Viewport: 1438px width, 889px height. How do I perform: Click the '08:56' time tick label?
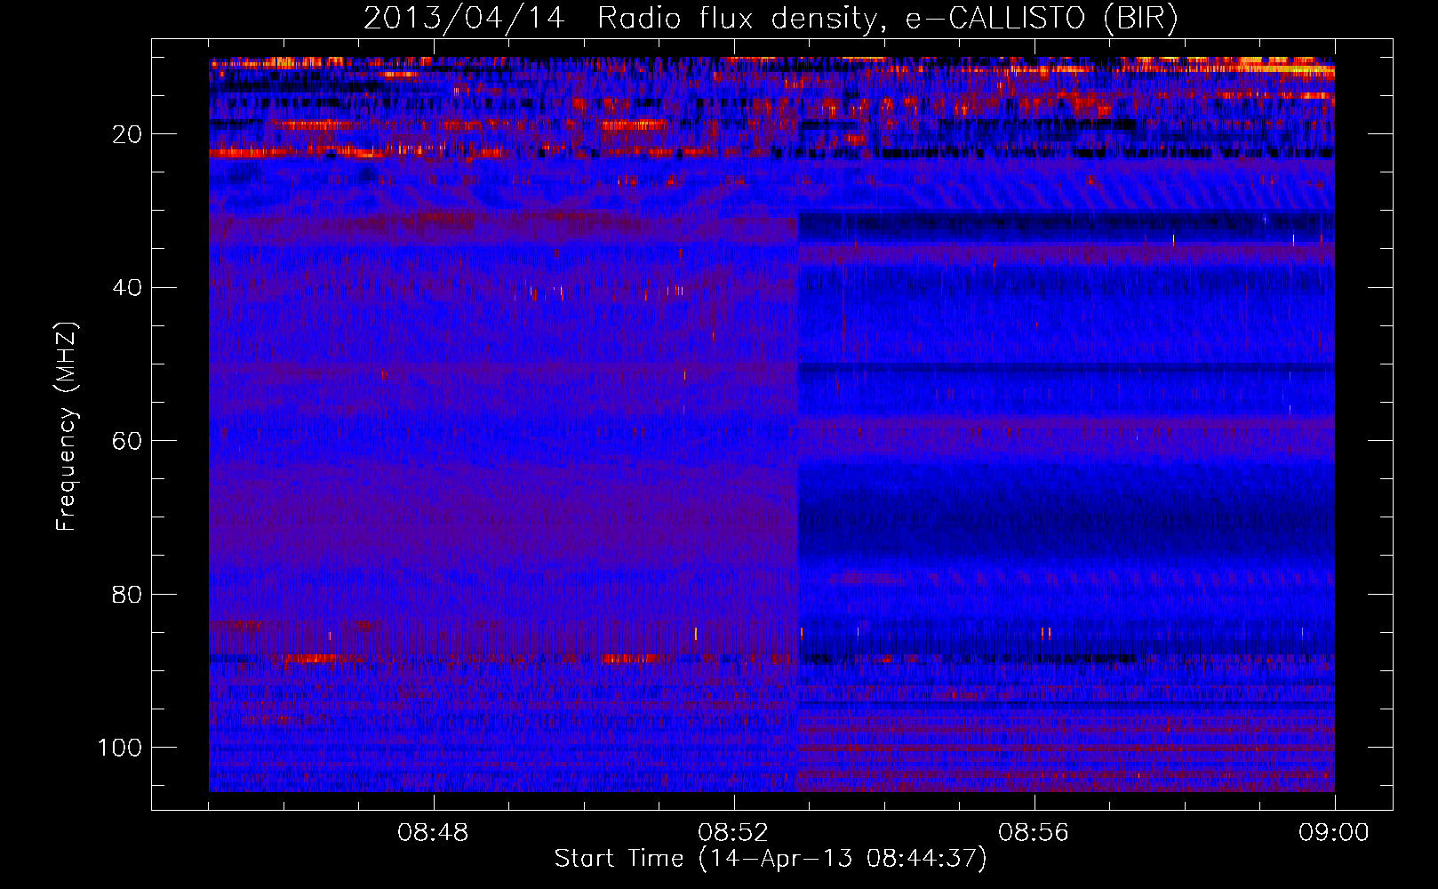(x=1034, y=833)
